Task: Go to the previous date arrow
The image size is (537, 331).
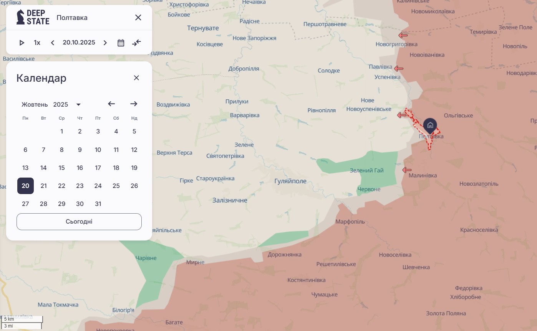Action: click(53, 43)
